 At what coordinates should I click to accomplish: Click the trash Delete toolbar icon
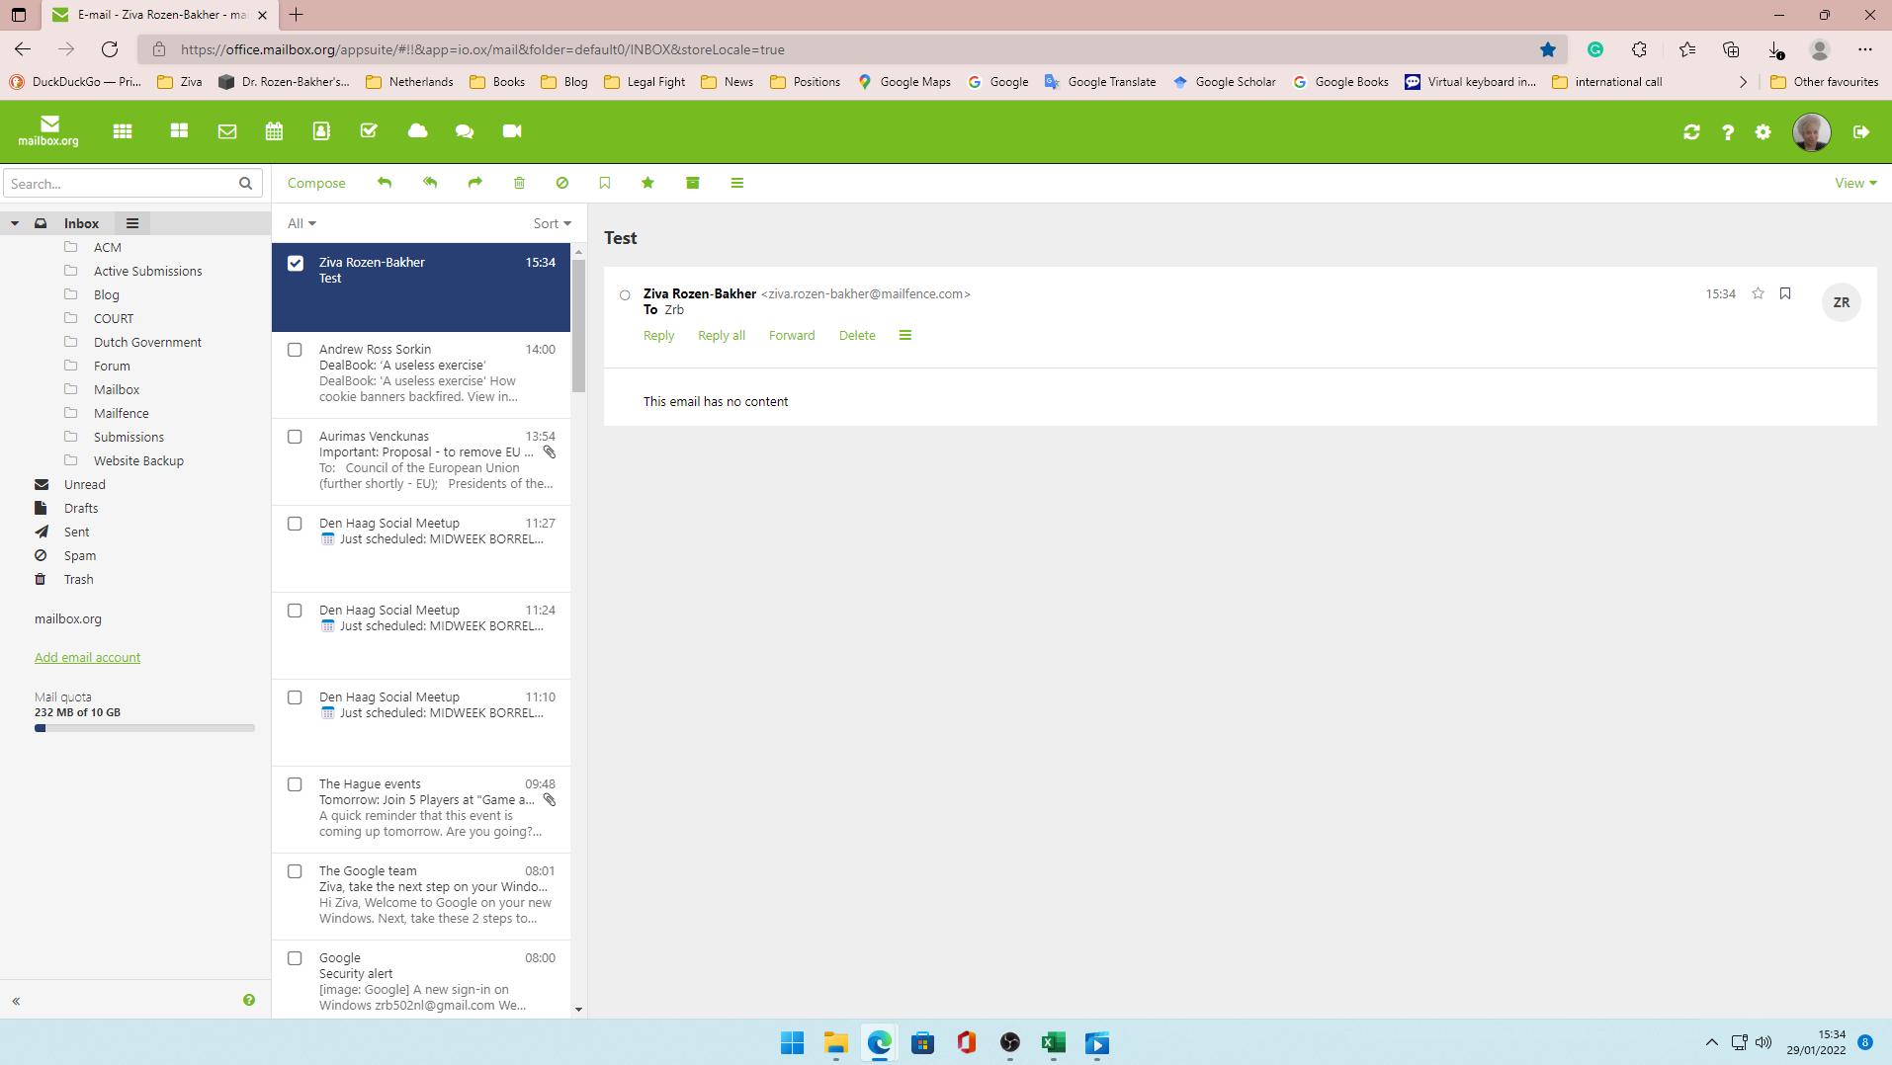519,183
